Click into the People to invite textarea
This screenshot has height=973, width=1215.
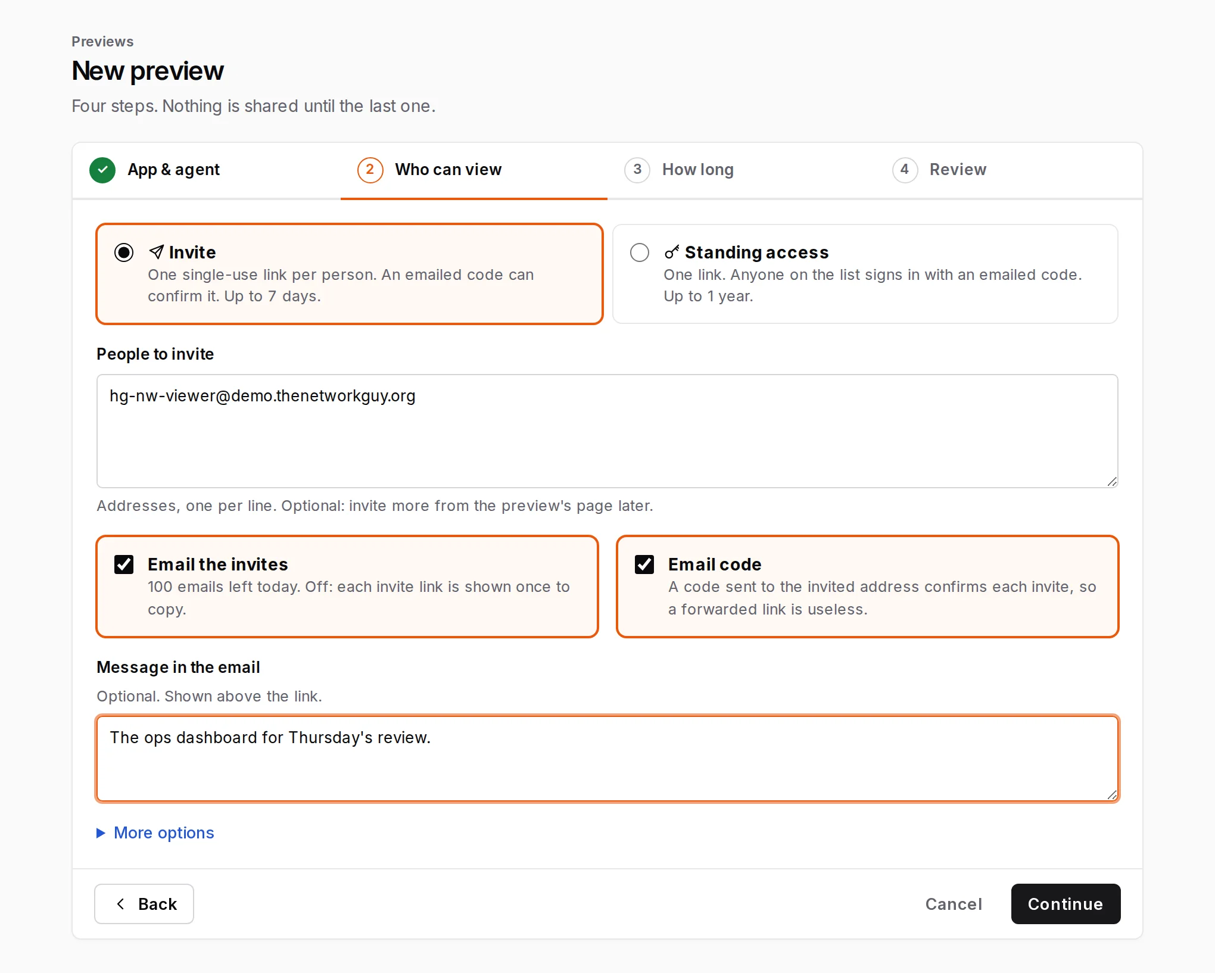click(x=607, y=431)
